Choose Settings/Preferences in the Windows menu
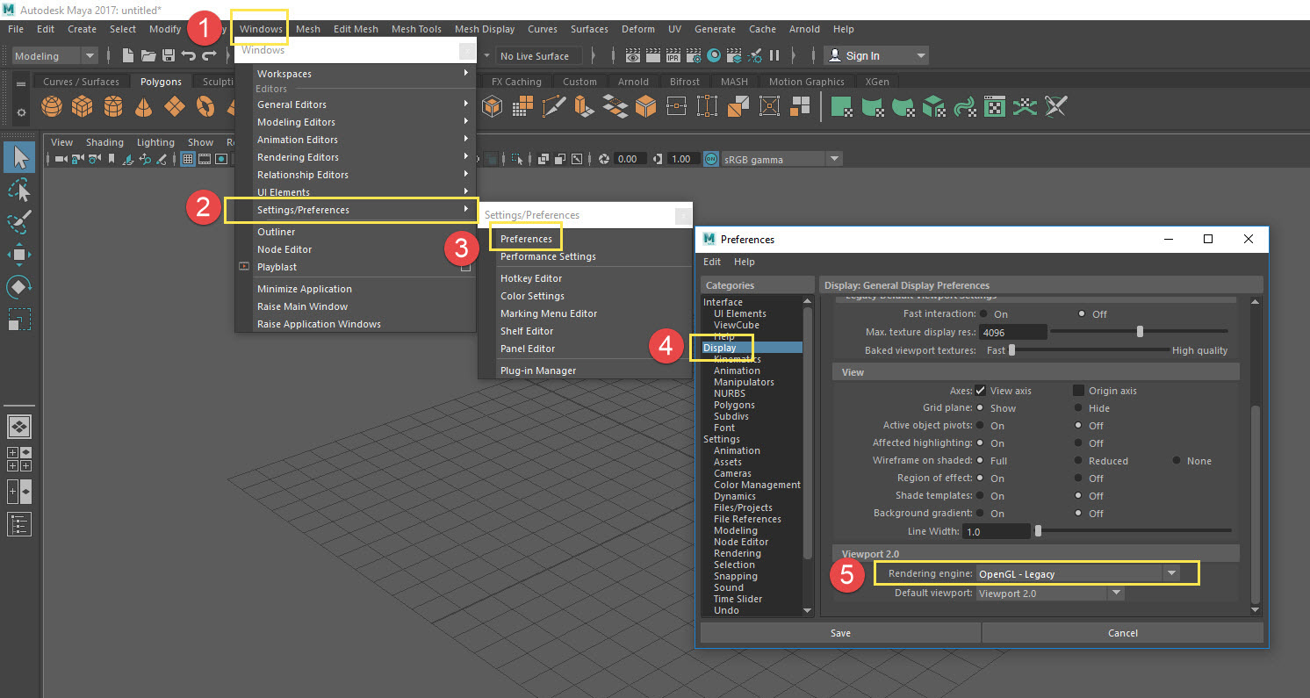This screenshot has width=1310, height=698. point(356,210)
